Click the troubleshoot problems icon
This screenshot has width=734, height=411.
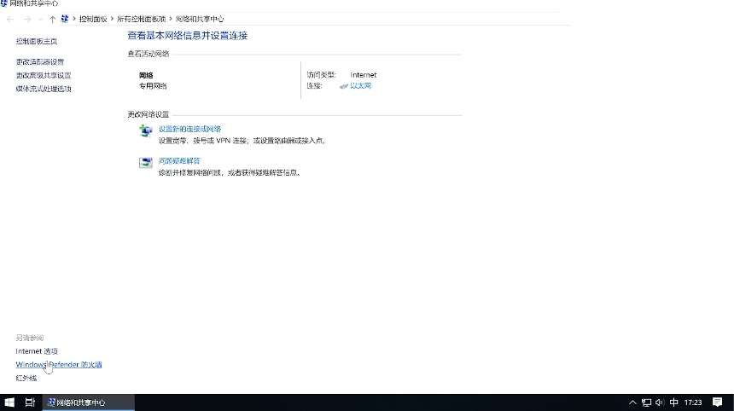click(146, 163)
